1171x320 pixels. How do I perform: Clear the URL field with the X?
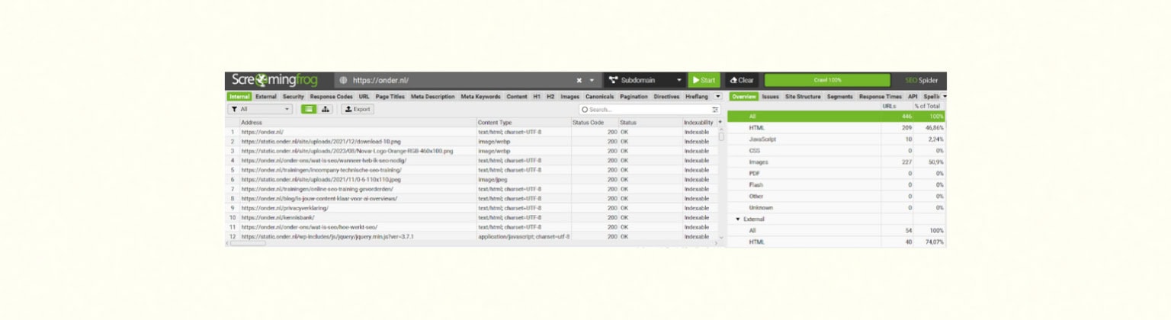pyautogui.click(x=579, y=80)
